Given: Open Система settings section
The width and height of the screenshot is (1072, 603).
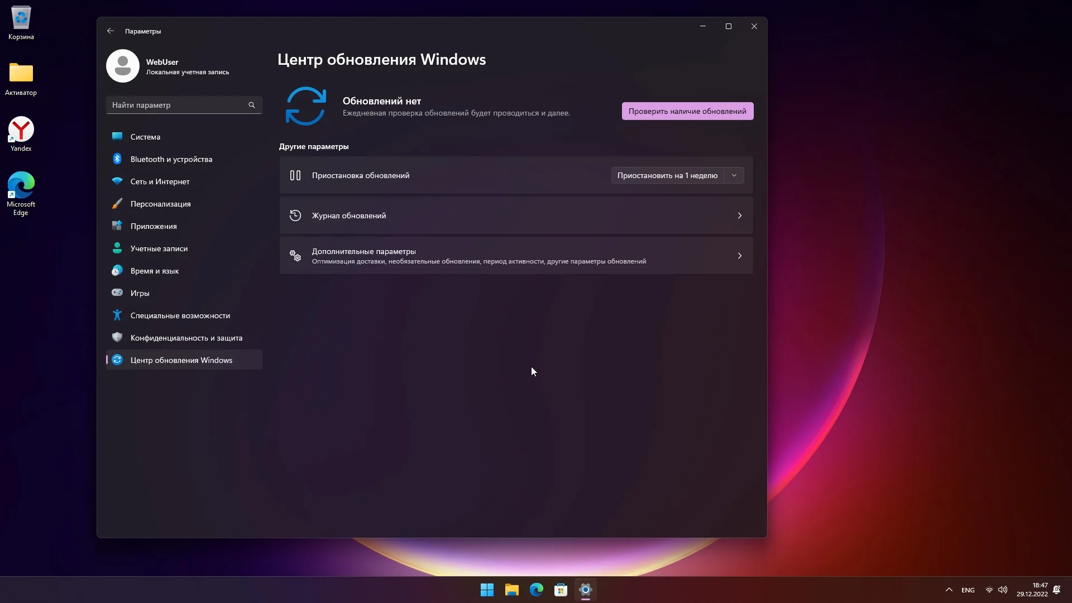Looking at the screenshot, I should [x=145, y=137].
